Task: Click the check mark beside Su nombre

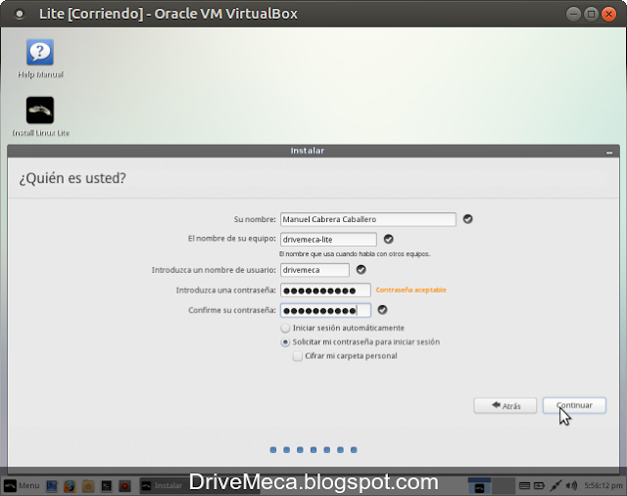Action: [x=468, y=219]
